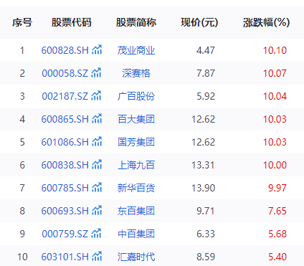Open stock code 002187.SZ

[x=65, y=96]
